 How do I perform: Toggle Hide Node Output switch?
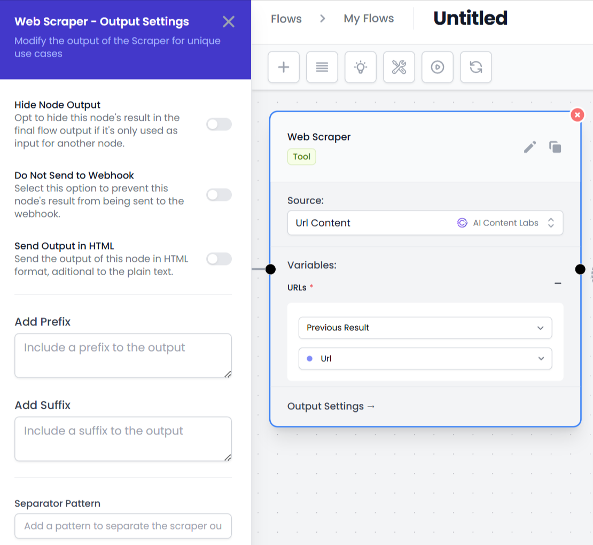coord(219,124)
